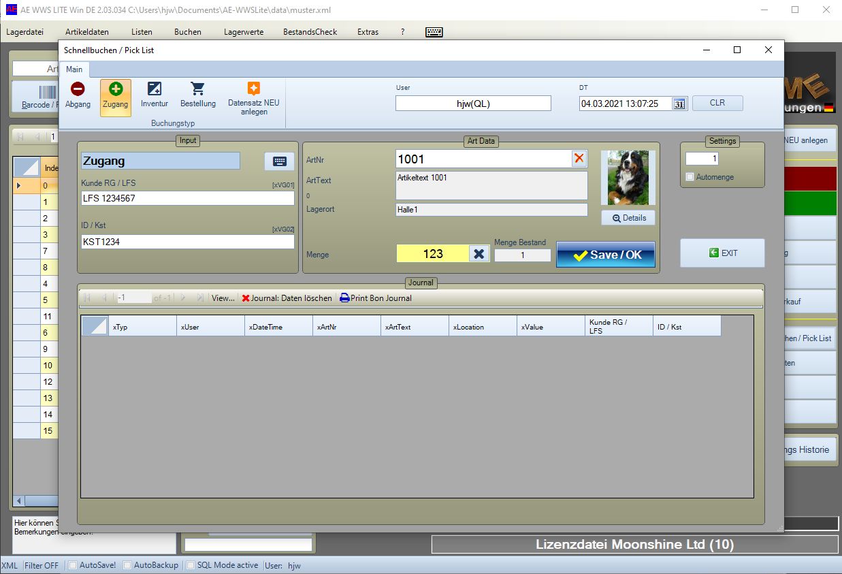This screenshot has height=574, width=842.
Task: Click the journal record position box
Action: [x=133, y=298]
